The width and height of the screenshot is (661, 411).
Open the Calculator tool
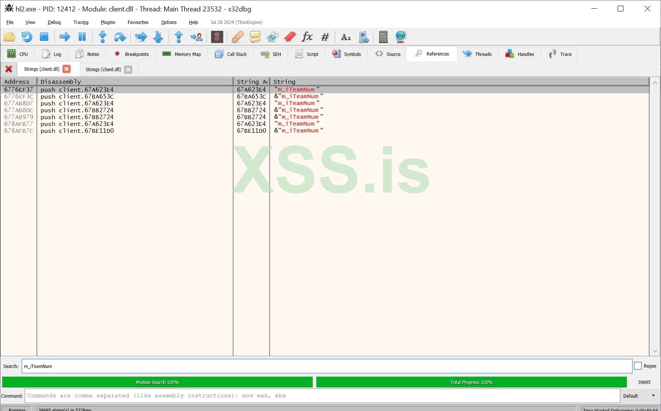[x=383, y=37]
